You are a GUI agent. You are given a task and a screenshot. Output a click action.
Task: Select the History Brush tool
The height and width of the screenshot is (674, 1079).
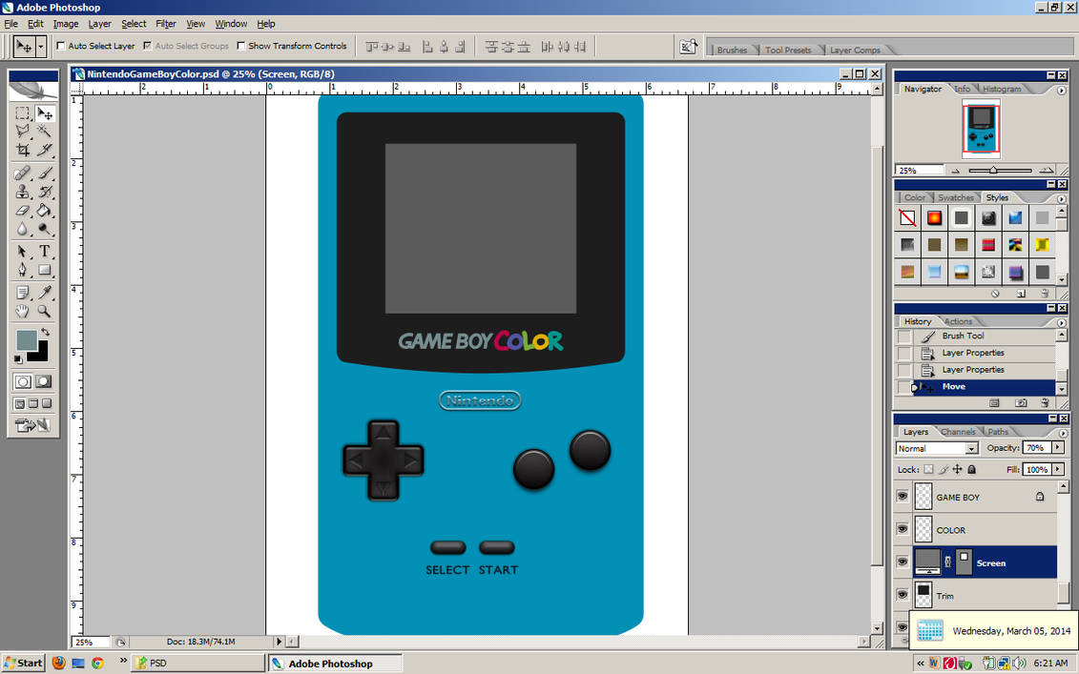[45, 192]
